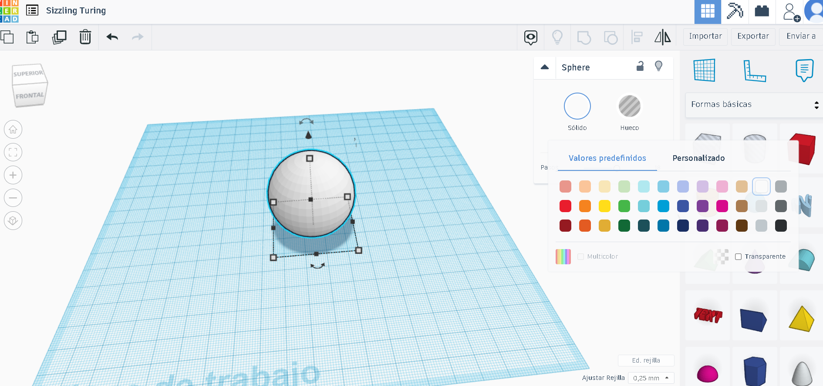Viewport: 823px width, 386px height.
Task: Click the Copy toolbar icon
Action: coord(7,37)
